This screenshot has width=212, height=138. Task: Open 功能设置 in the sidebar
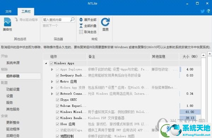point(13,89)
